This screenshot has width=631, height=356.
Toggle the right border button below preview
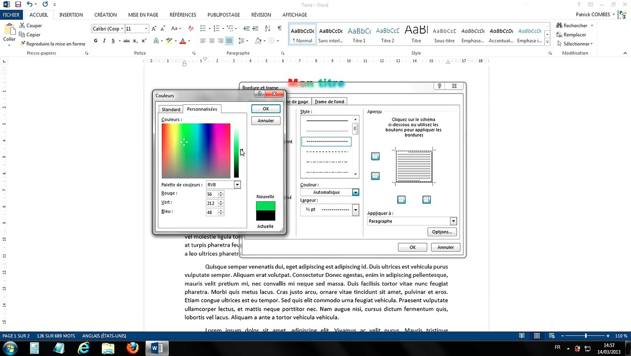(x=426, y=200)
